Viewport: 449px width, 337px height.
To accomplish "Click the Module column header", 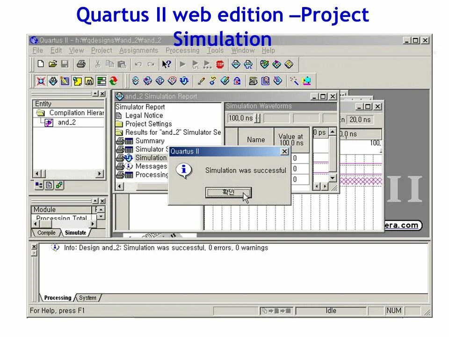I will point(61,210).
